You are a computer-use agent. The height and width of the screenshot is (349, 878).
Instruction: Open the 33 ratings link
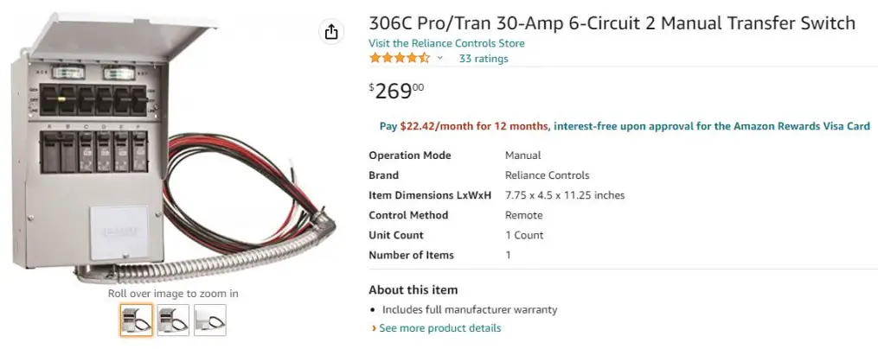click(x=484, y=59)
